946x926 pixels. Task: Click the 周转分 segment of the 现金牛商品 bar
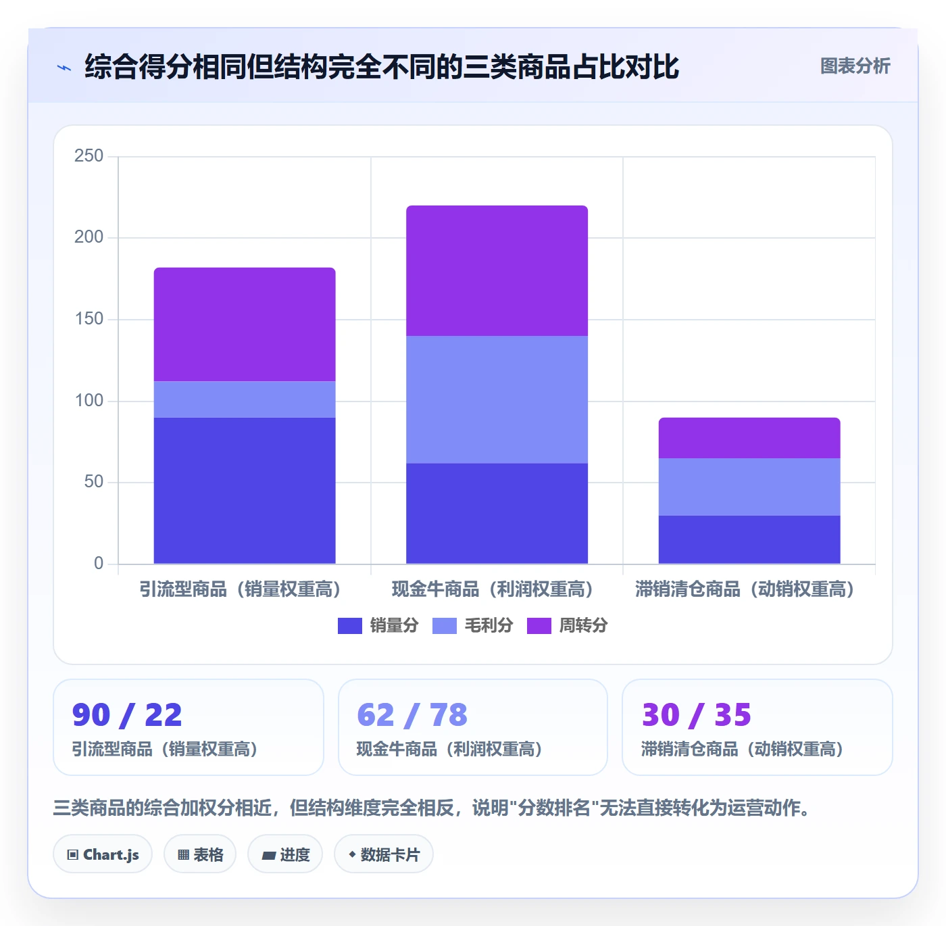point(497,271)
